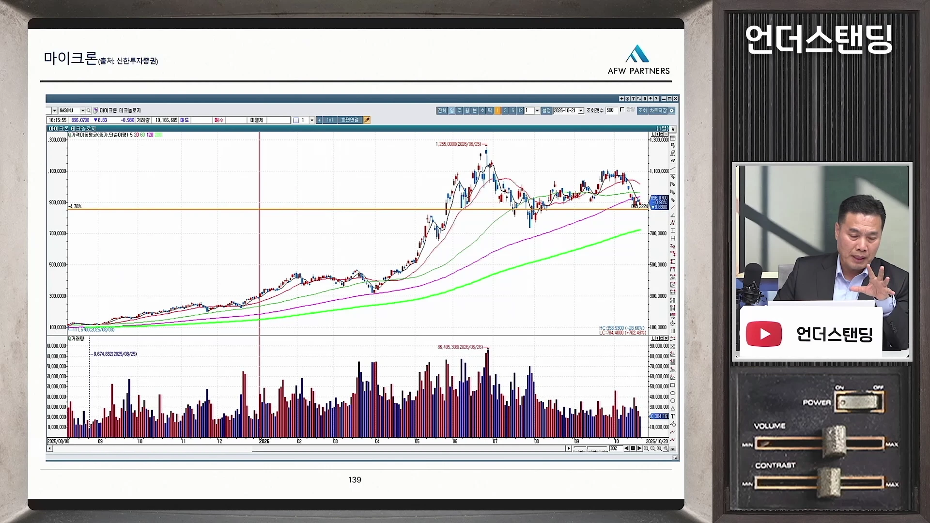Open the NAS@MU symbol code dropdown

(x=83, y=110)
